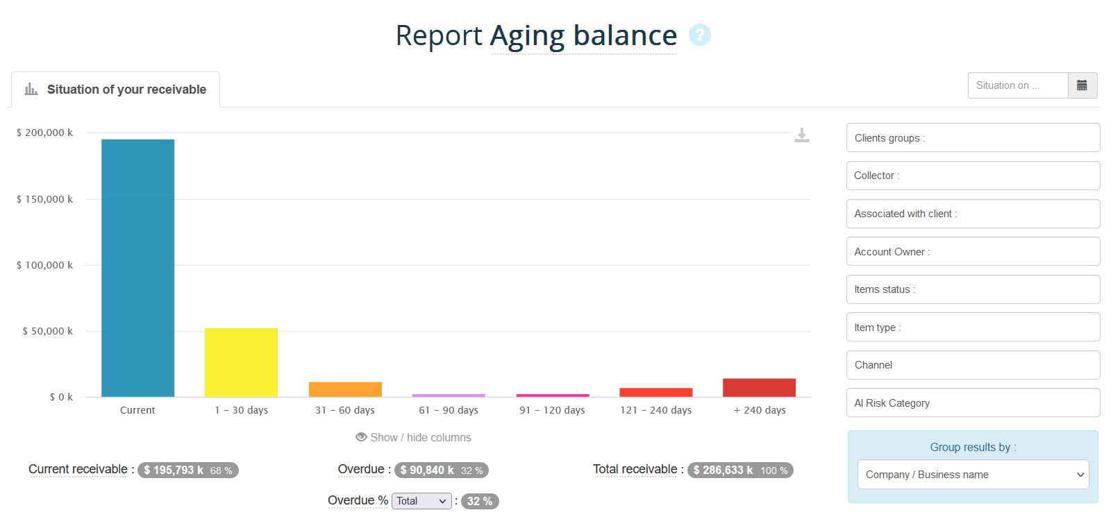Download the chart using the export icon

[802, 135]
